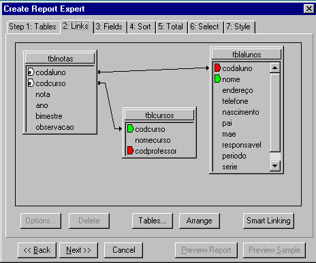316x263 pixels.
Task: Click the Preview Report button
Action: coord(206,250)
